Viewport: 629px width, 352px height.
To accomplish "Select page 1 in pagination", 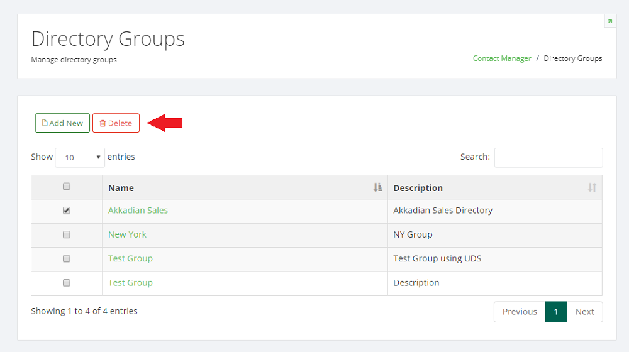I will pyautogui.click(x=556, y=312).
